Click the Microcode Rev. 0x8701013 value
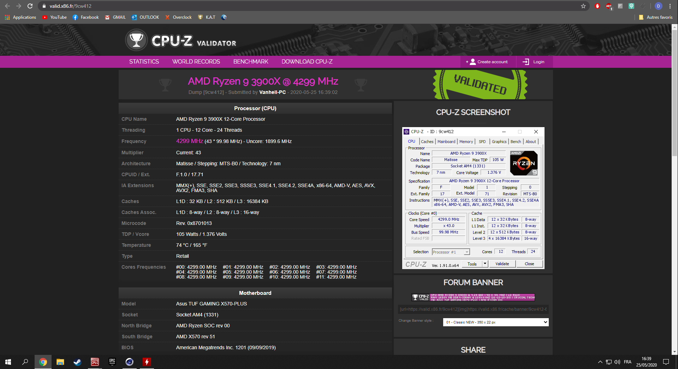Screen dimensions: 678x369 (194, 223)
